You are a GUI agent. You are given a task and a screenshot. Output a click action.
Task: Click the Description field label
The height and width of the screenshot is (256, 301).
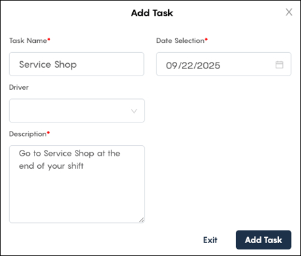click(28, 134)
